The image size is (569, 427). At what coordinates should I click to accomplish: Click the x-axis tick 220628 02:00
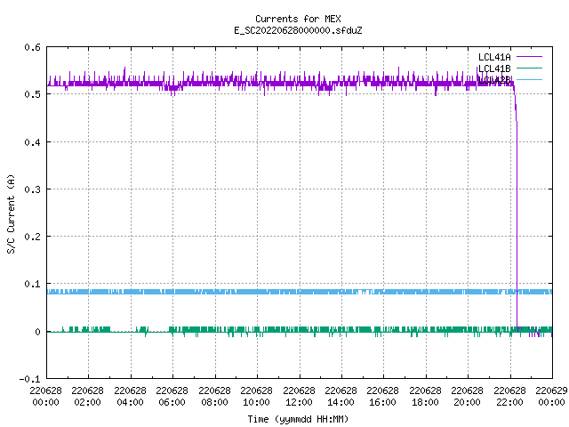tap(87, 397)
